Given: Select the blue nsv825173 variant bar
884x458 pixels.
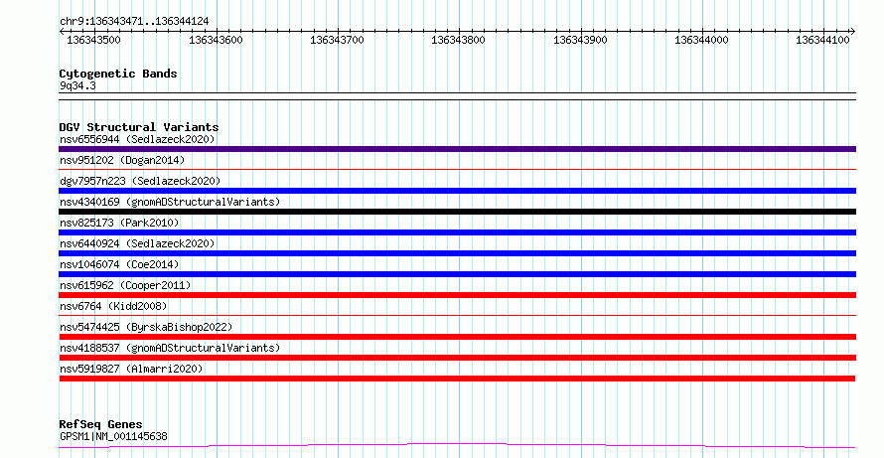Looking at the screenshot, I should [x=457, y=232].
